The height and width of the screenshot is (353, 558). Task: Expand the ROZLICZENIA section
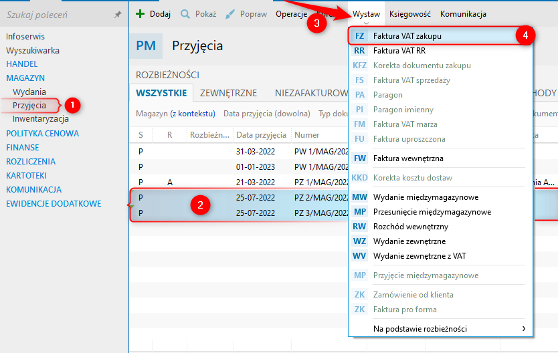coord(31,162)
